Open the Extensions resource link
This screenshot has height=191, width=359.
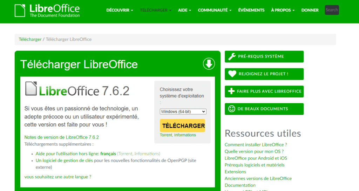235,172
